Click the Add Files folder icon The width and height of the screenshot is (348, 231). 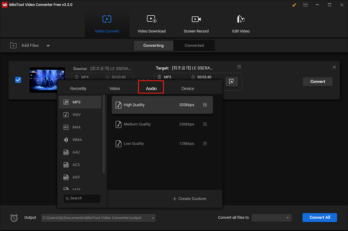coord(13,46)
